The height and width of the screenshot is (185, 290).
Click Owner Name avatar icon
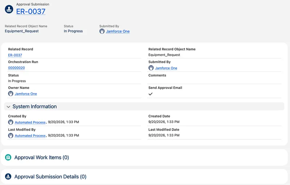click(x=11, y=94)
